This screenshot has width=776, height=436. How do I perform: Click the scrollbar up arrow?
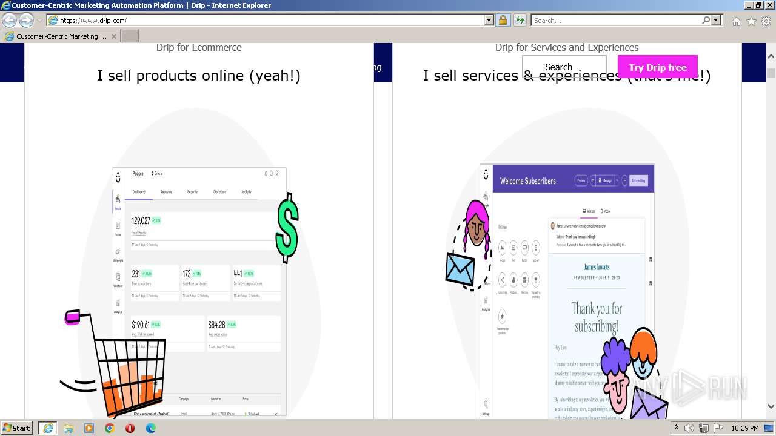771,56
